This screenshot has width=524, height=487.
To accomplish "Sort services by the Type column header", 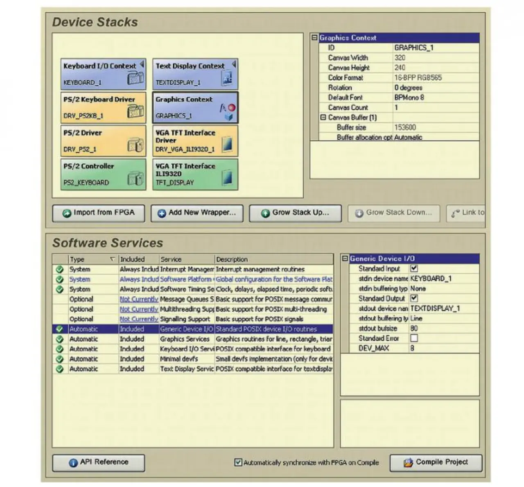I will pyautogui.click(x=93, y=259).
